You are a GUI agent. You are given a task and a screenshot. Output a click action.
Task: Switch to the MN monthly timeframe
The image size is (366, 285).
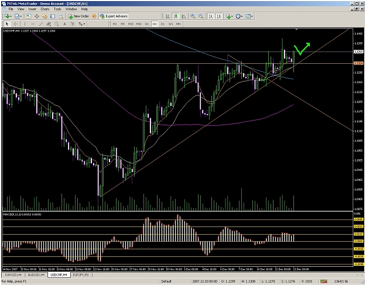point(179,24)
